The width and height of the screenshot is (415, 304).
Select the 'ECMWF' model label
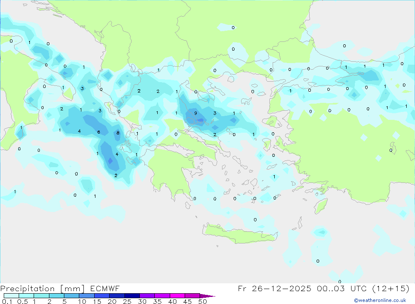point(105,288)
